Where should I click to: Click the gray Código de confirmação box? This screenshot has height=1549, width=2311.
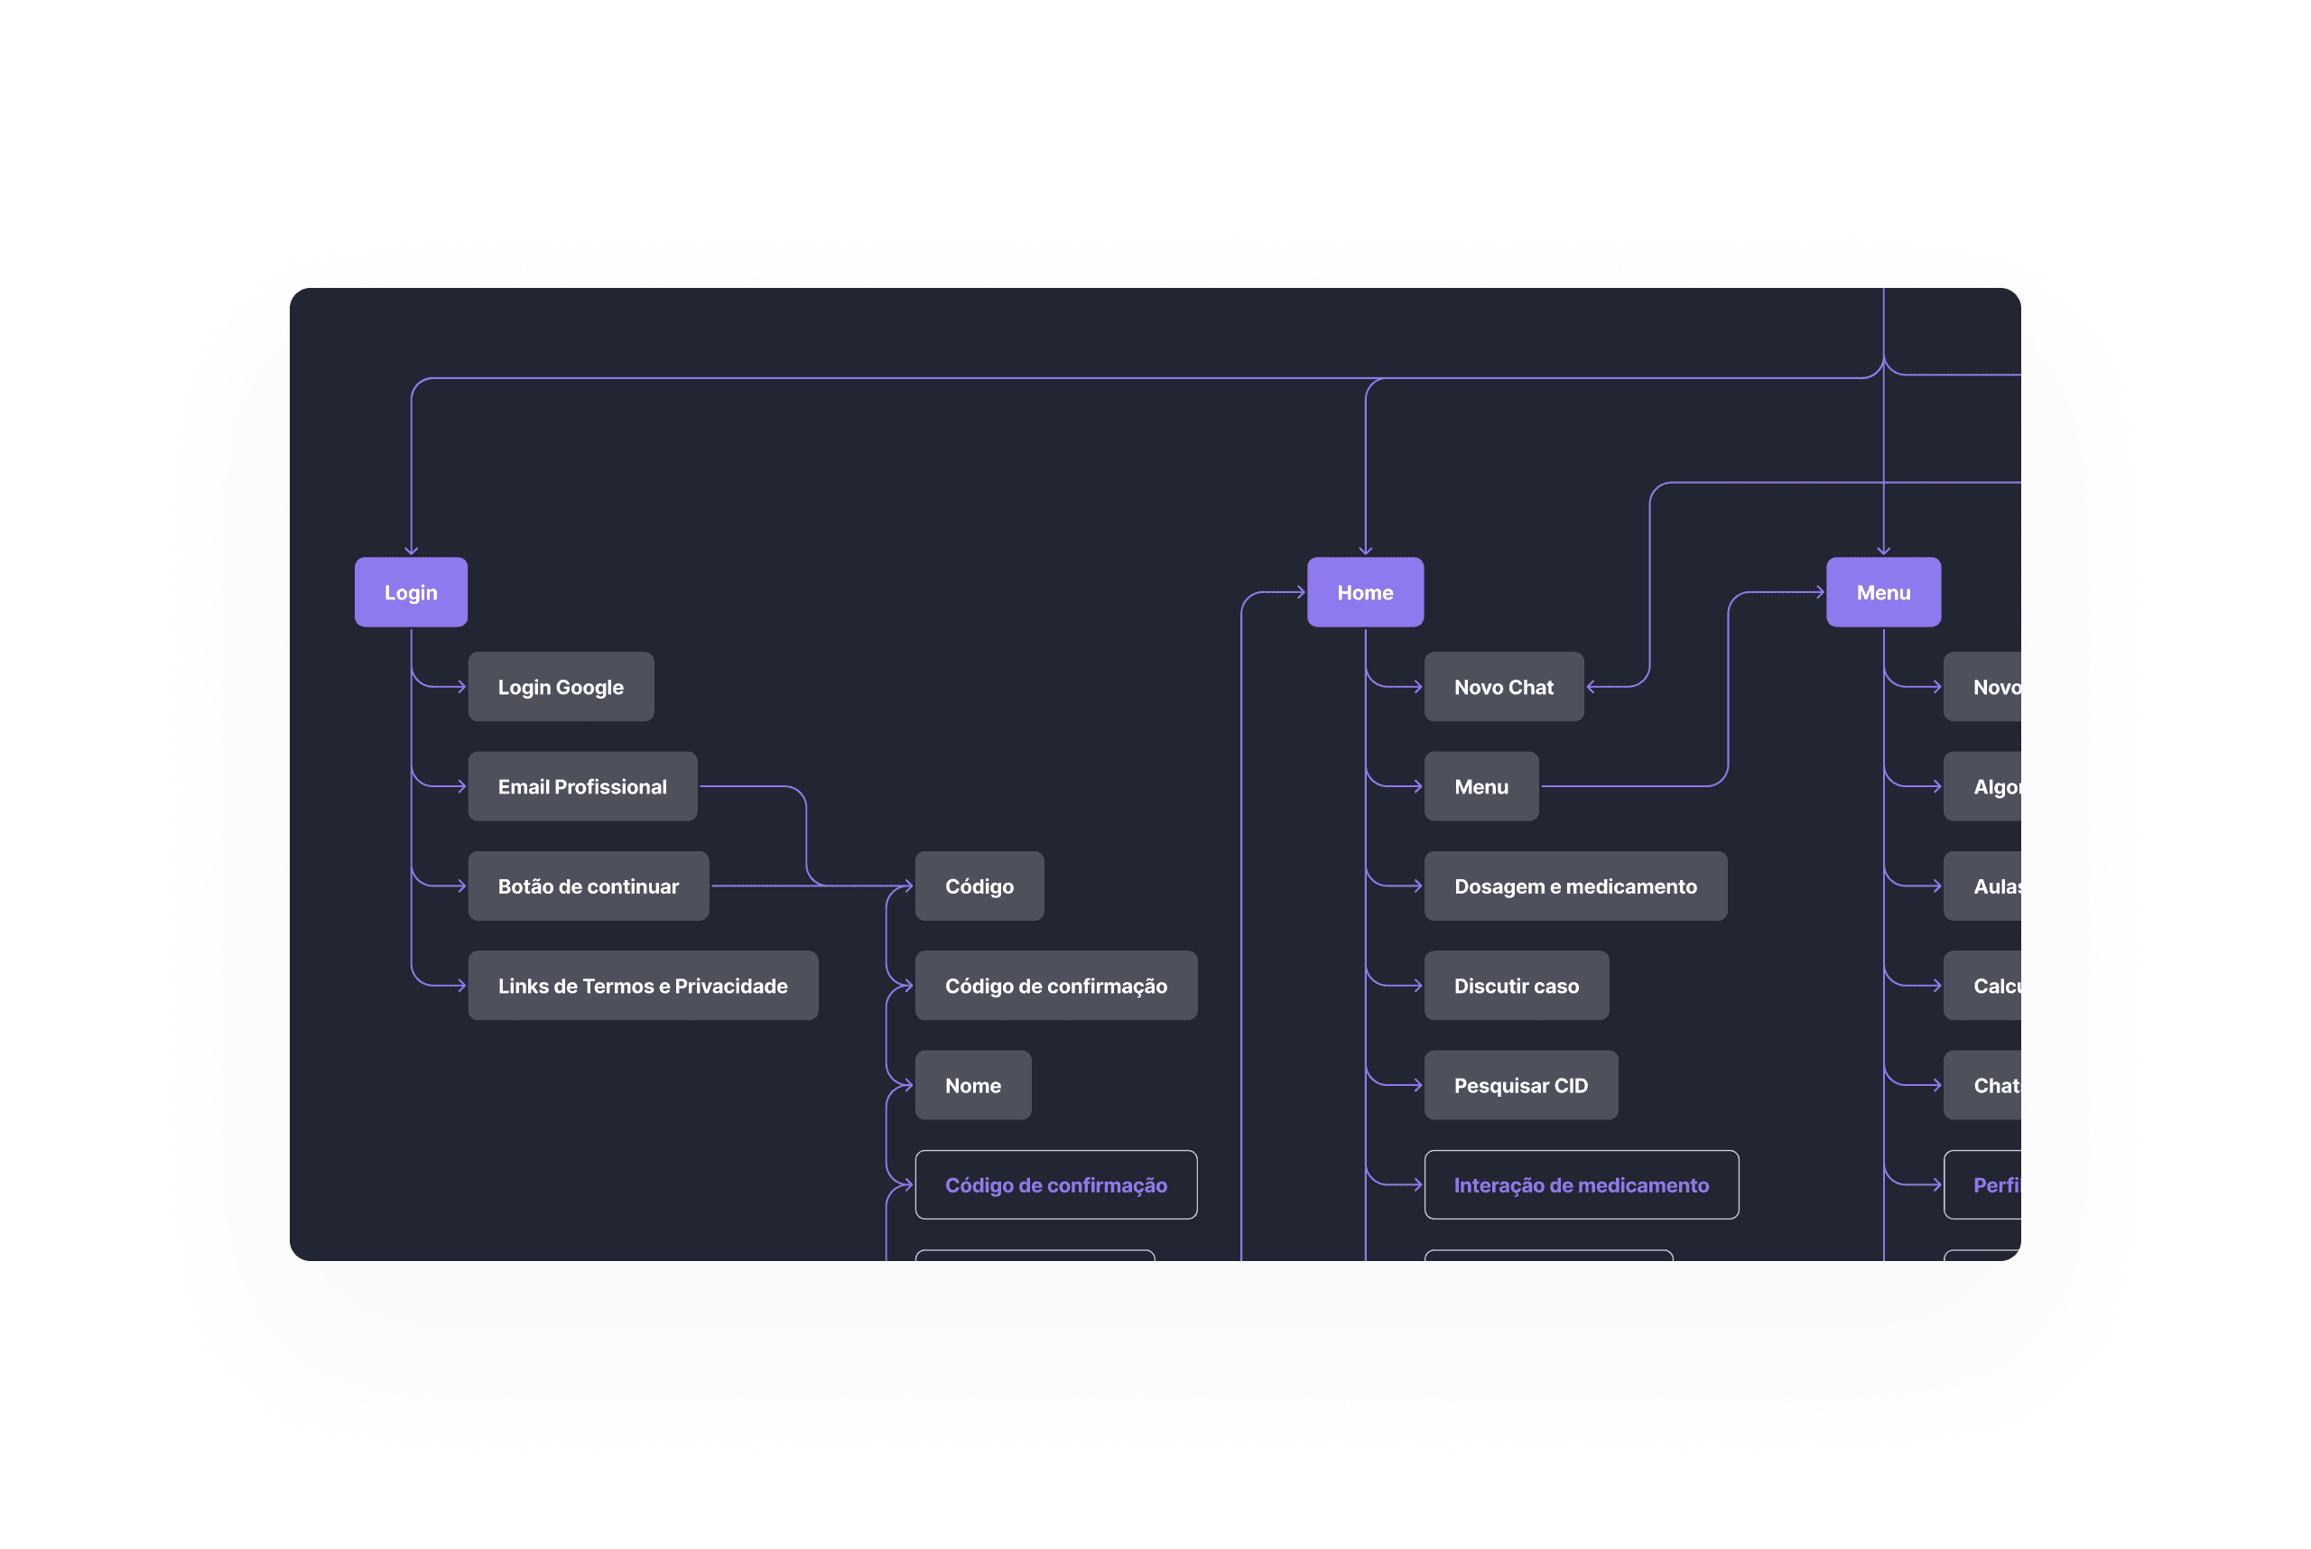coord(1055,986)
